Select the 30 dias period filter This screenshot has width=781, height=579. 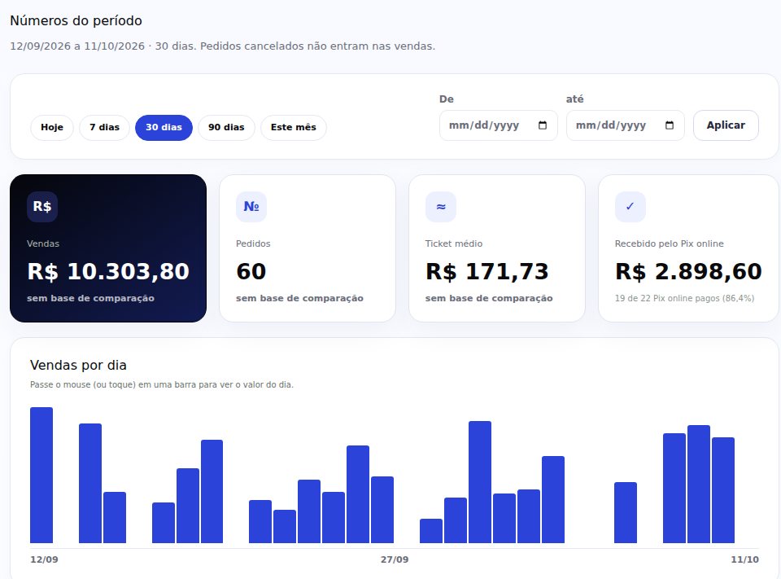click(164, 127)
